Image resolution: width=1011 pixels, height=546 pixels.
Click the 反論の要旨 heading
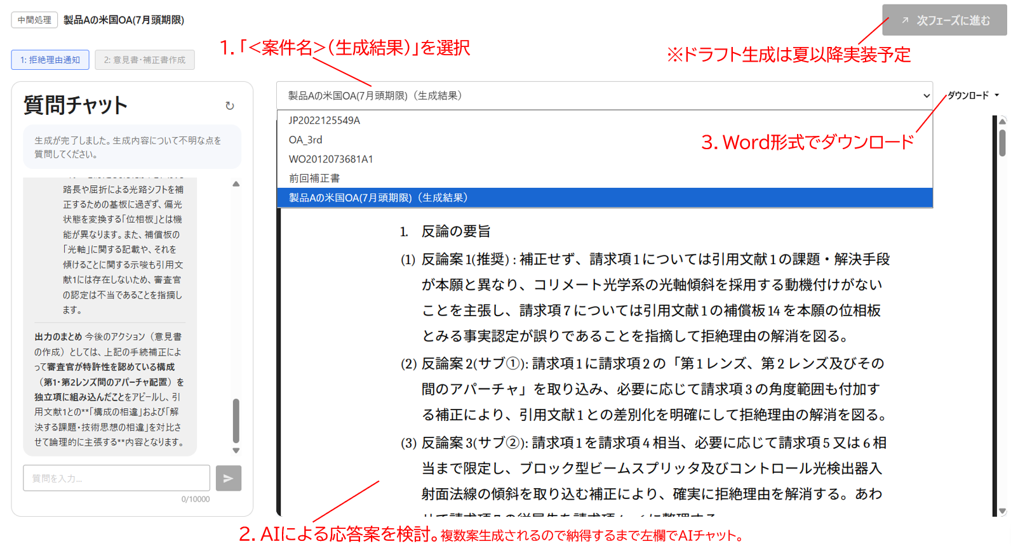click(x=456, y=231)
